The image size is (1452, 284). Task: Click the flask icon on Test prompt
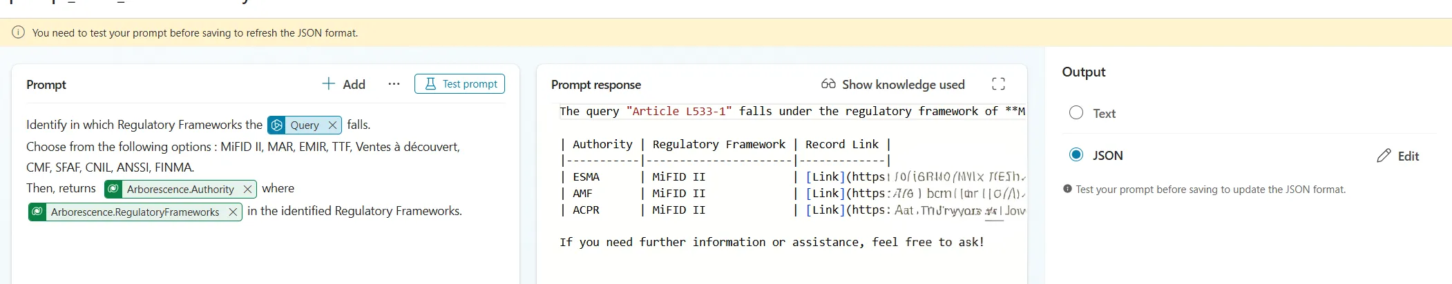tap(430, 83)
